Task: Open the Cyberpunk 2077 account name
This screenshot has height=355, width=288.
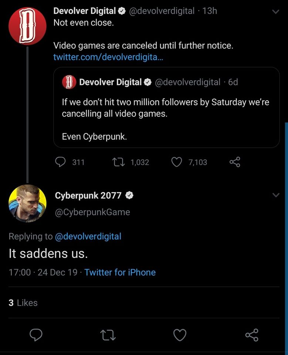Action: pos(88,196)
